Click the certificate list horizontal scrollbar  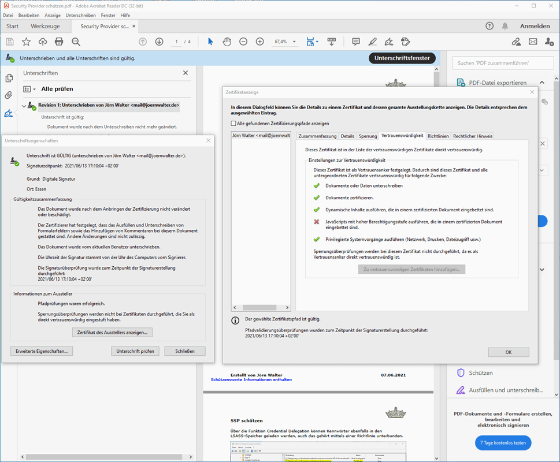(262, 308)
